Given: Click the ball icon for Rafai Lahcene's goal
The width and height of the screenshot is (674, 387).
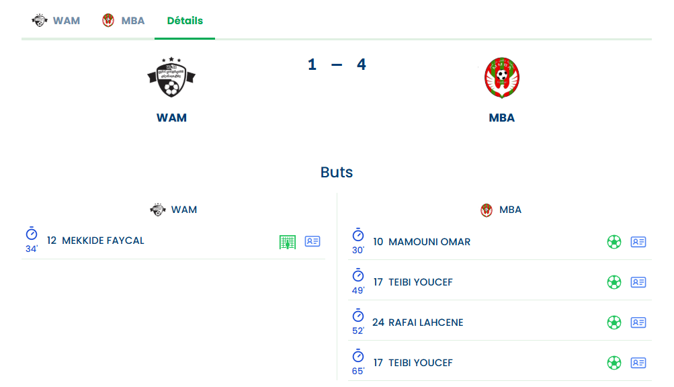Looking at the screenshot, I should click(x=614, y=322).
